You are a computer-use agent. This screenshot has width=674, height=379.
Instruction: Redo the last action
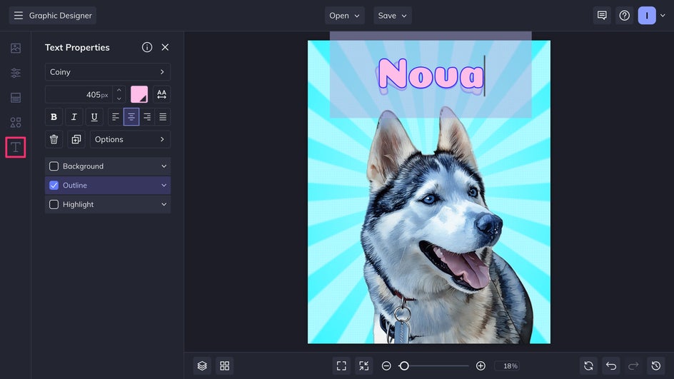pos(633,365)
